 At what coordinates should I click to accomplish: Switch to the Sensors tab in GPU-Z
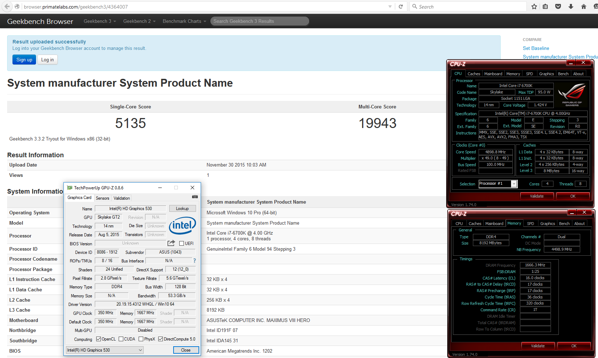(103, 198)
